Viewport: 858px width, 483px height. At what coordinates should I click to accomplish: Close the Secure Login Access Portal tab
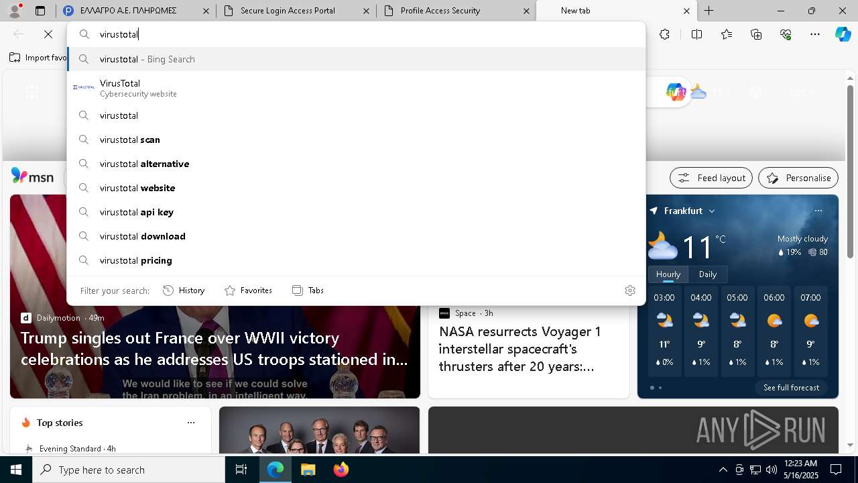(x=366, y=11)
